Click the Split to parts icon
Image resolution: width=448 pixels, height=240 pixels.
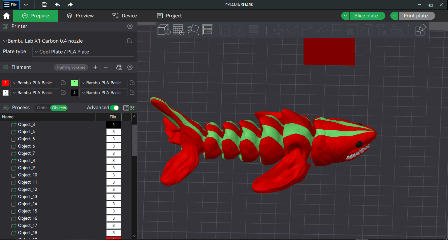point(239,30)
